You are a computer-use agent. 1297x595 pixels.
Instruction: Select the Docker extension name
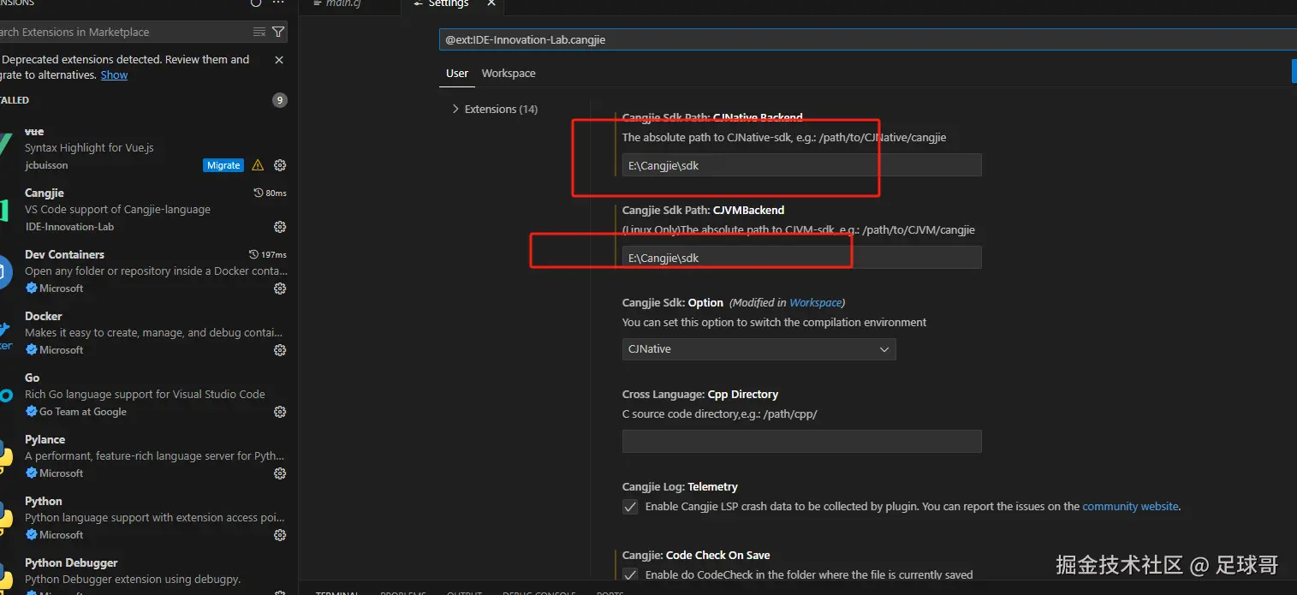(x=44, y=317)
